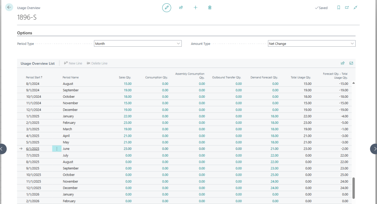Click the trash delete icon

210,7
